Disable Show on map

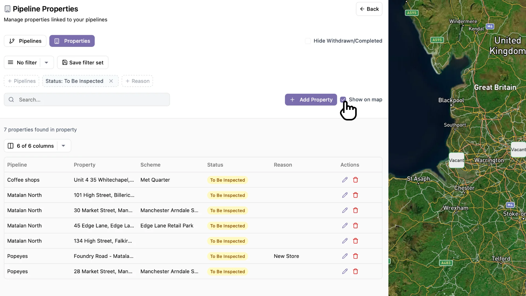(x=344, y=99)
